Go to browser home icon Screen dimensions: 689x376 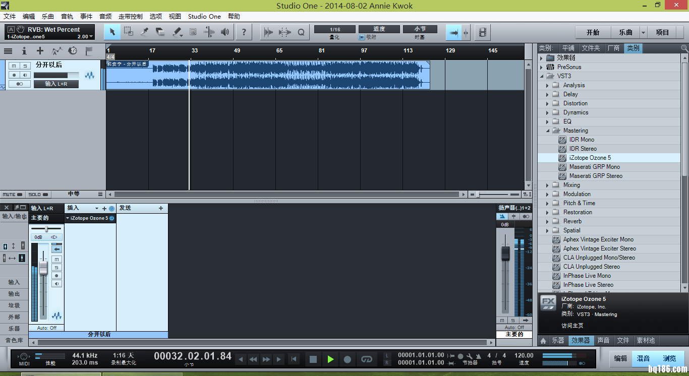(543, 341)
